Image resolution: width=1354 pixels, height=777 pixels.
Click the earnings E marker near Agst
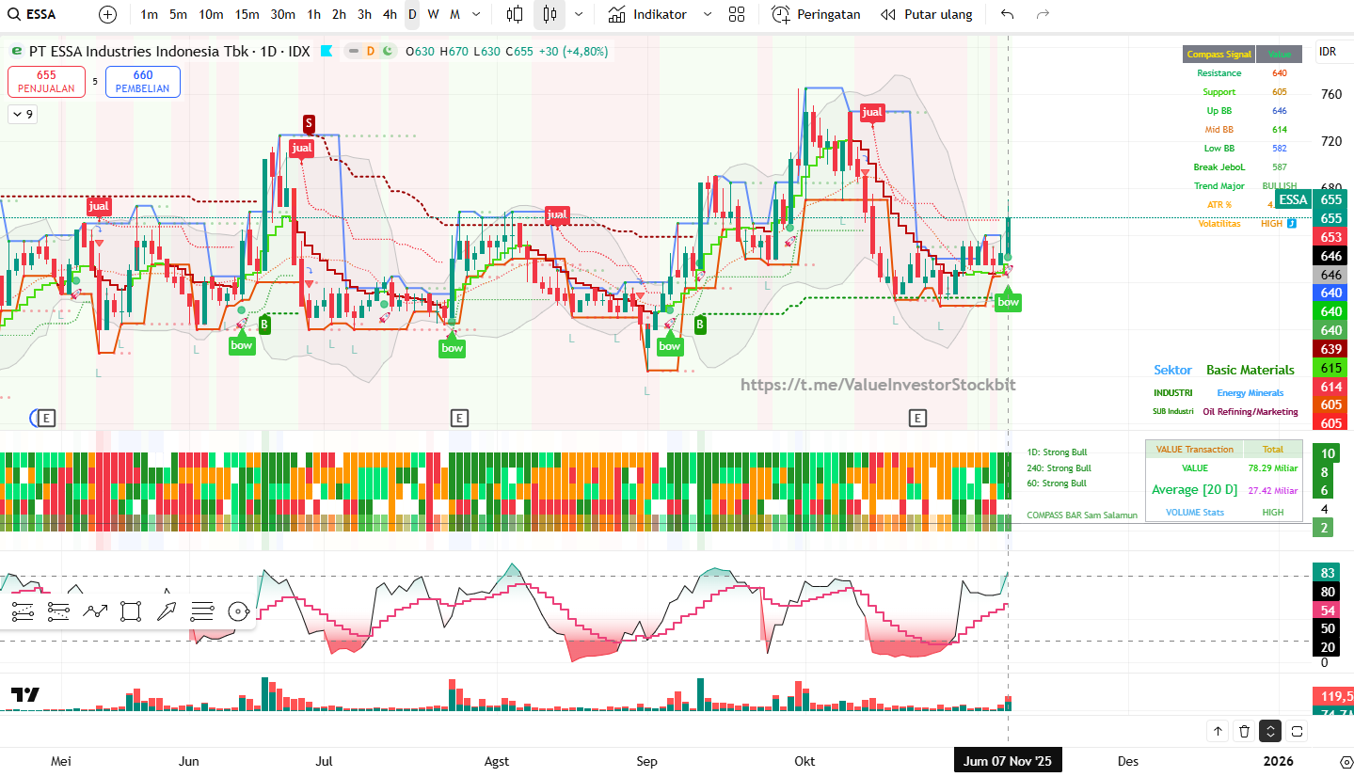459,418
